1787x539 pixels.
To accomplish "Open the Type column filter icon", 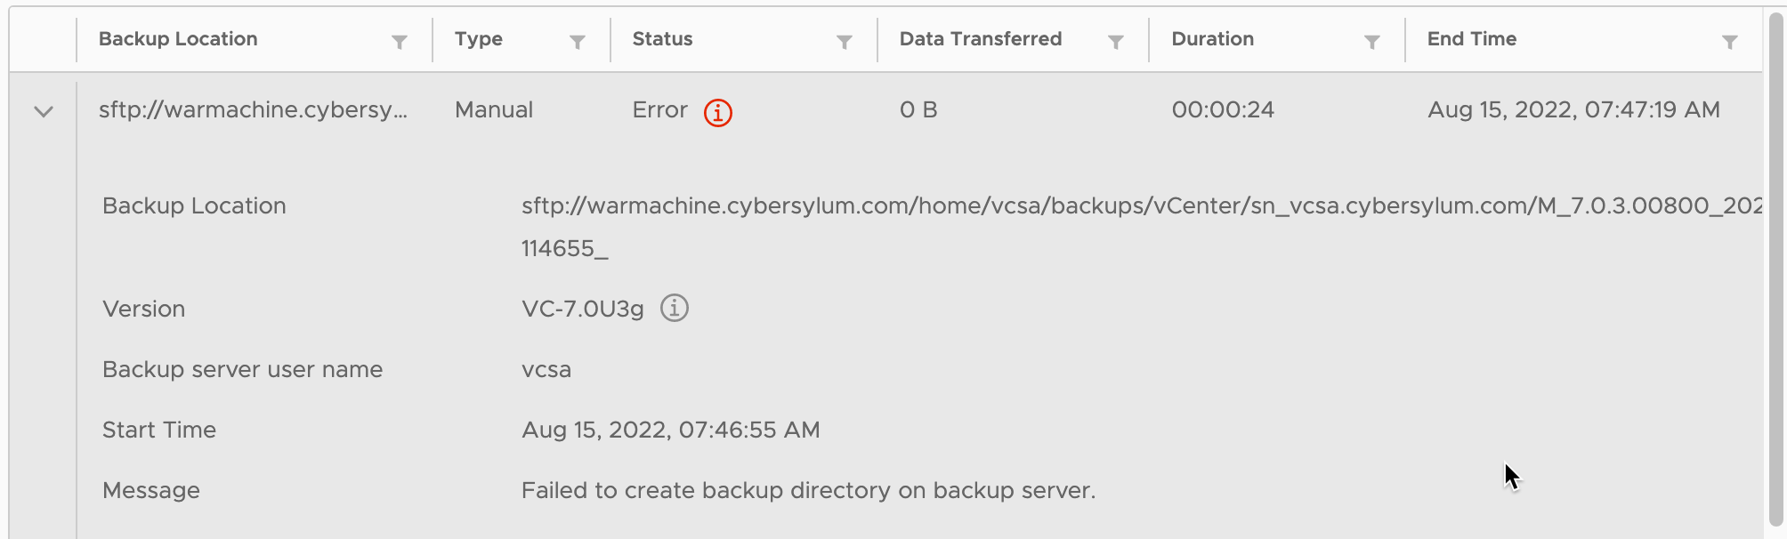I will pos(578,42).
